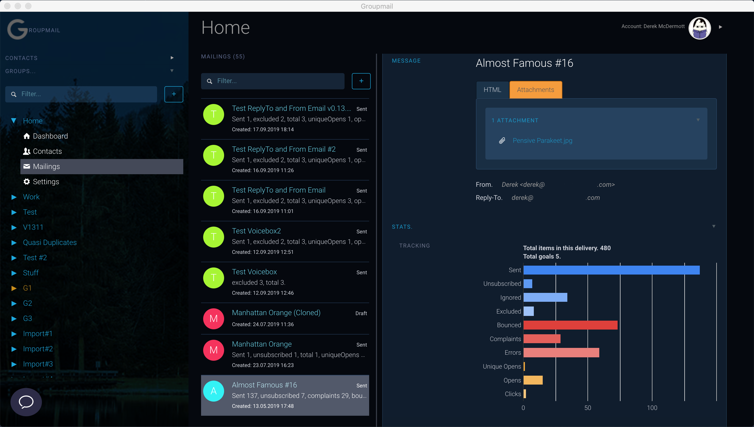Click the red Bounced bar in chart
The width and height of the screenshot is (754, 427).
(x=570, y=325)
